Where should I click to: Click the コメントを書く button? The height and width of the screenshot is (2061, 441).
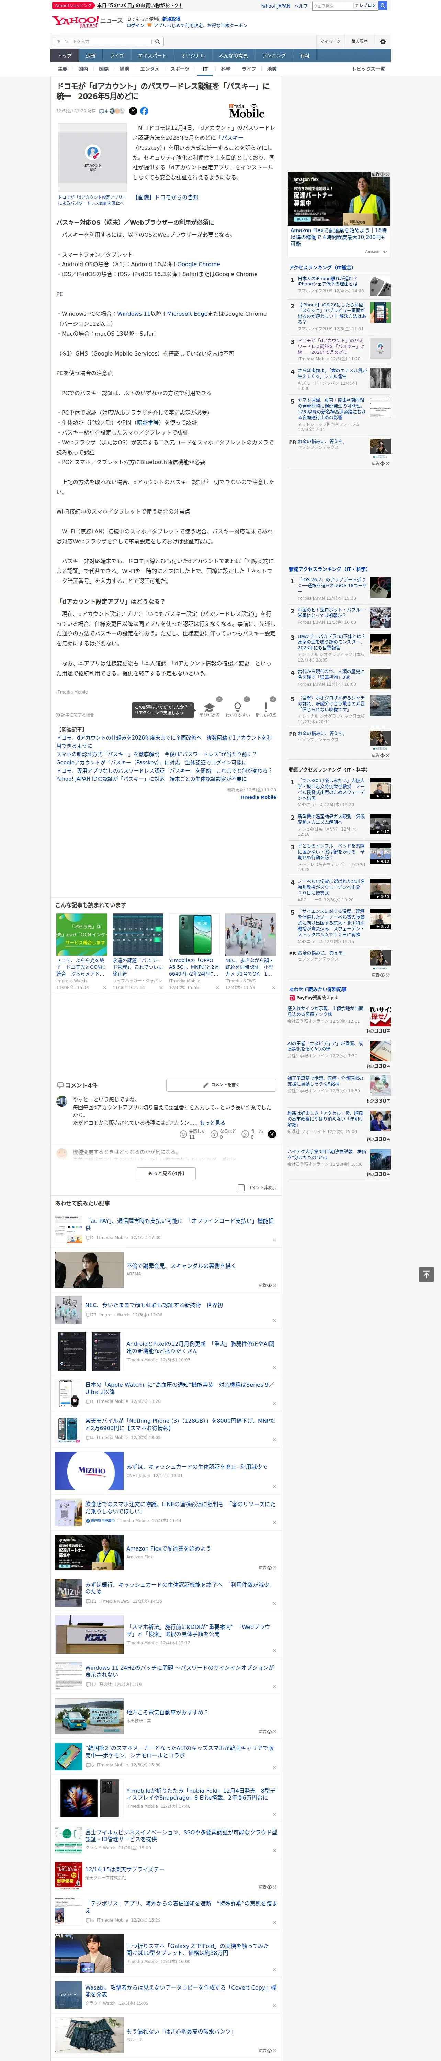pyautogui.click(x=222, y=1085)
